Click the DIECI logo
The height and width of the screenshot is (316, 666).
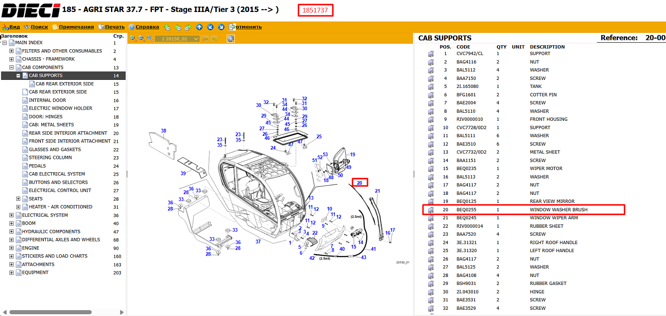31,9
